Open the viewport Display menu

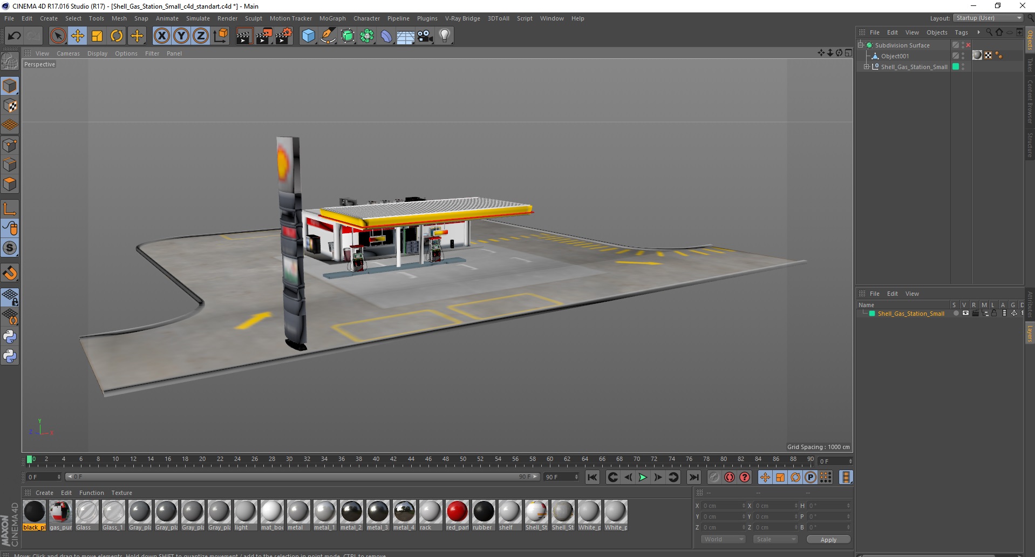97,53
